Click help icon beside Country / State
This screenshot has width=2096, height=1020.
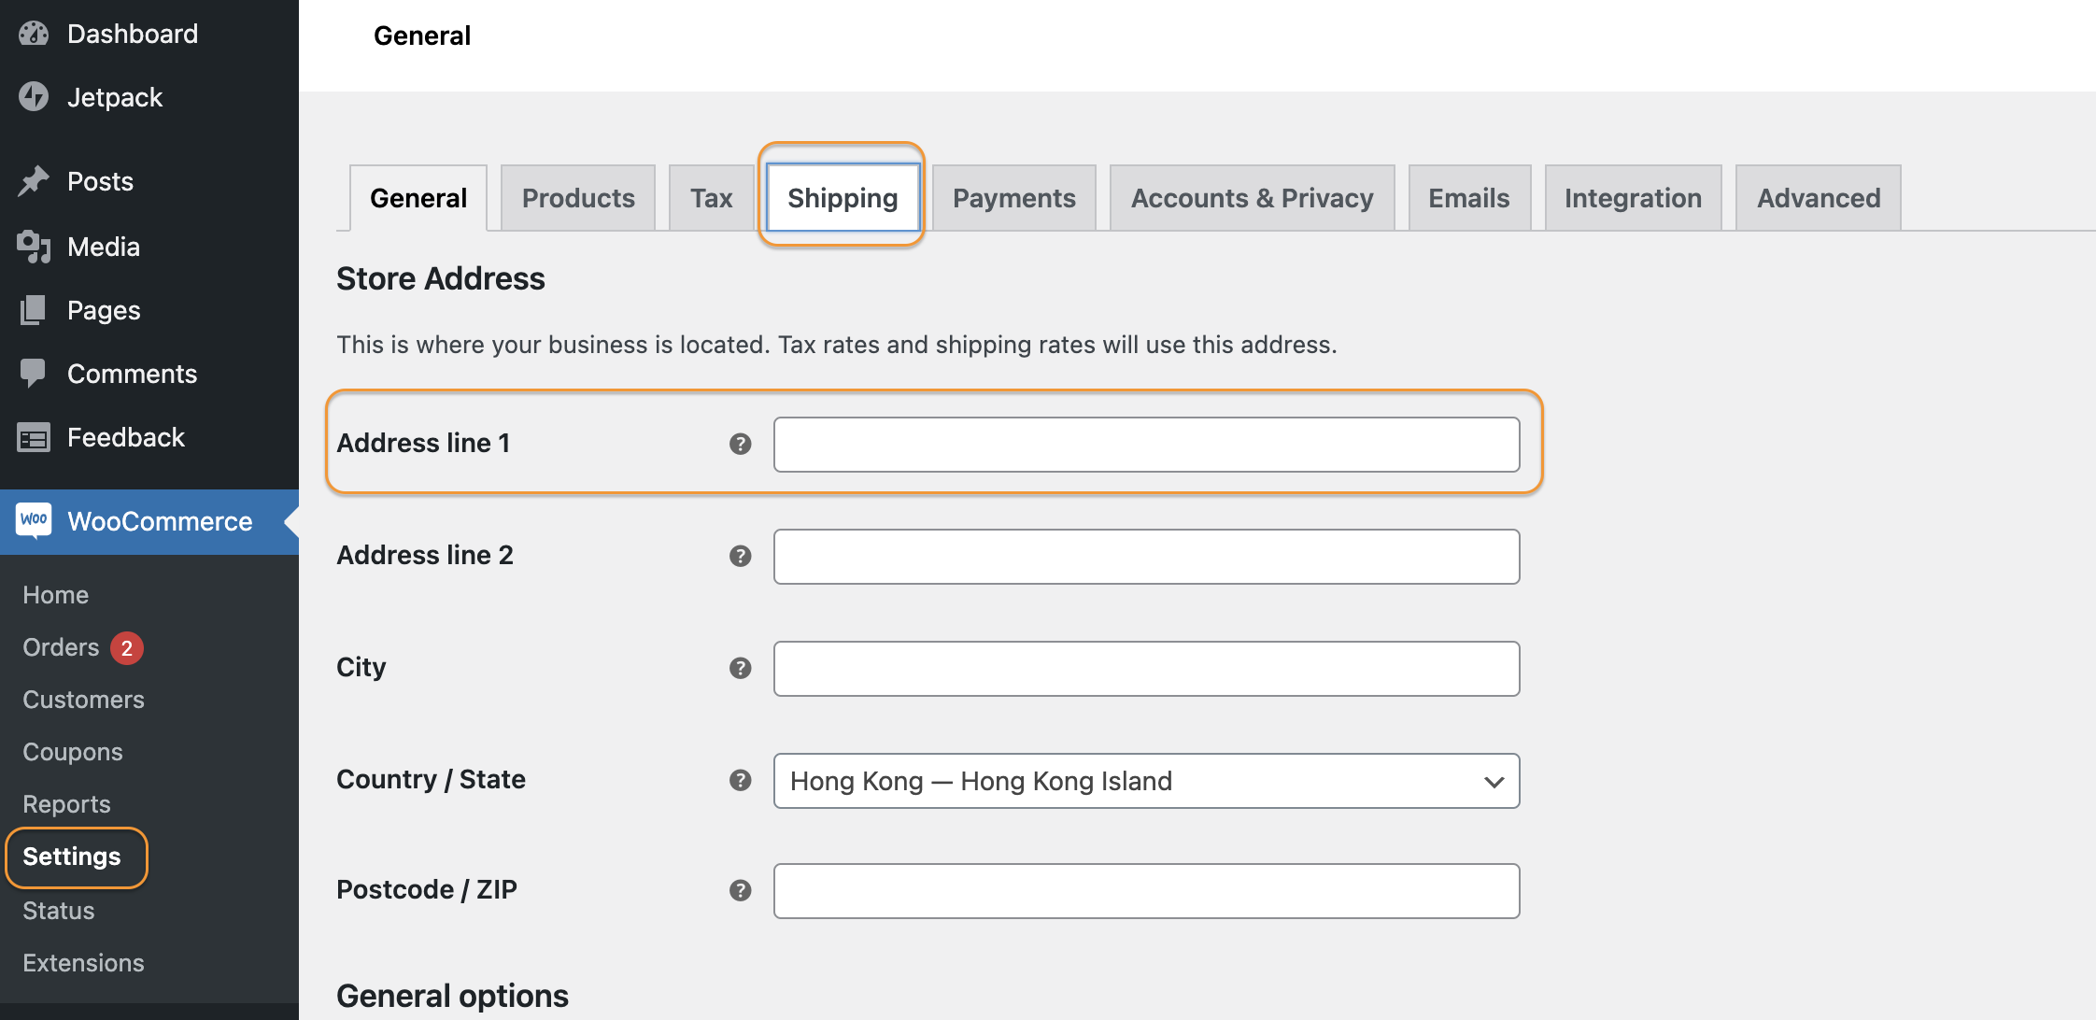click(x=741, y=780)
